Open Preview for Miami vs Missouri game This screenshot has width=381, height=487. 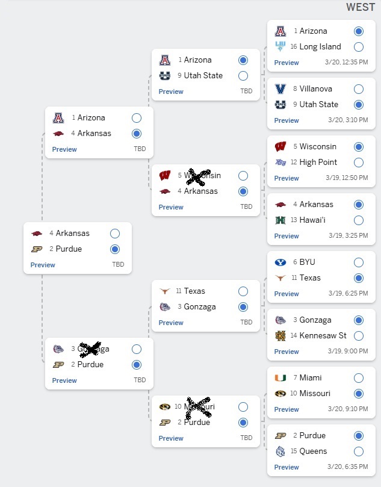click(x=287, y=409)
